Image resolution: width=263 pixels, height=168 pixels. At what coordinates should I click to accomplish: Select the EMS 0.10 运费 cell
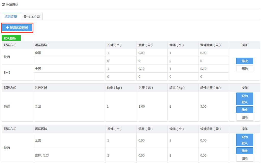[x=142, y=69]
